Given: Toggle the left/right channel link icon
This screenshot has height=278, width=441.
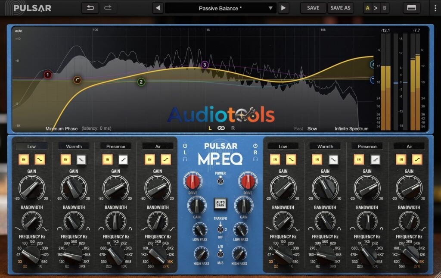Looking at the screenshot, I should [x=221, y=128].
